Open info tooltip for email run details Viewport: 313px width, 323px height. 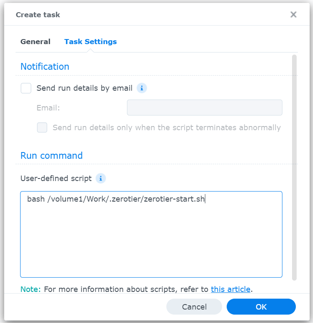click(142, 88)
